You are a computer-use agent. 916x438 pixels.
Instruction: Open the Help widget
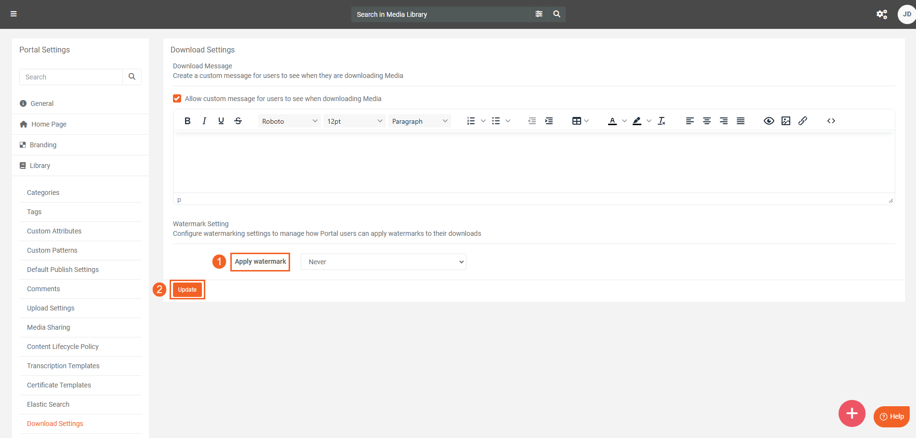coord(891,416)
